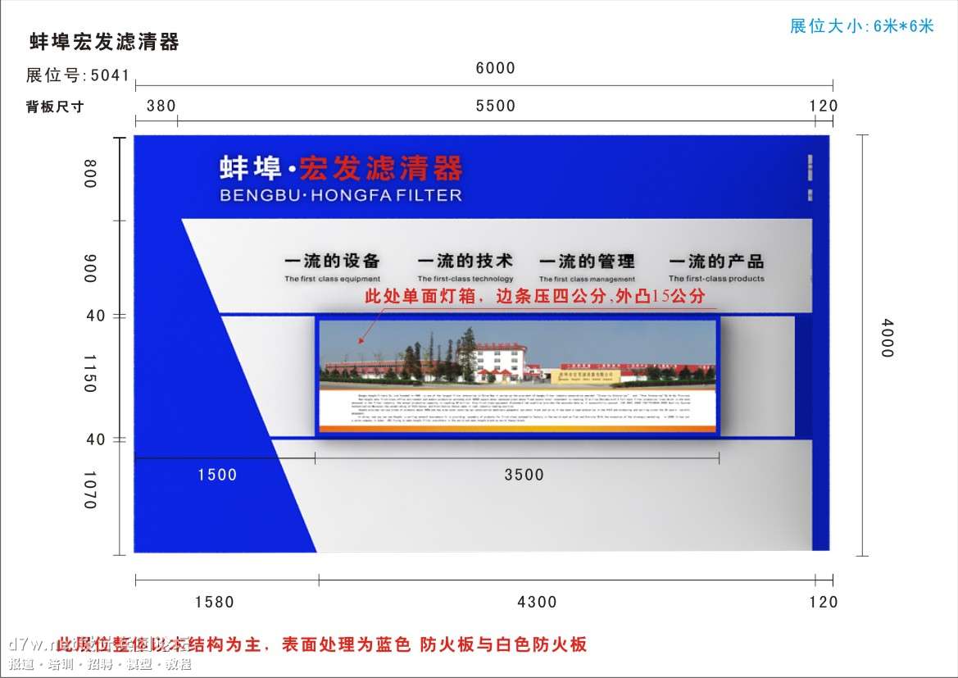The width and height of the screenshot is (958, 678).
Task: Select the 380 width dimension
Action: coord(161,106)
